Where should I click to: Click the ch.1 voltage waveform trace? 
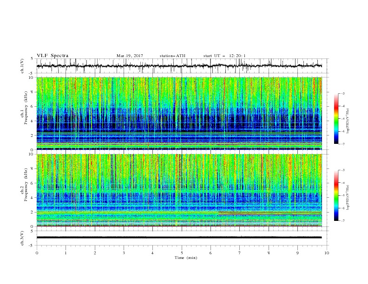tap(179, 66)
